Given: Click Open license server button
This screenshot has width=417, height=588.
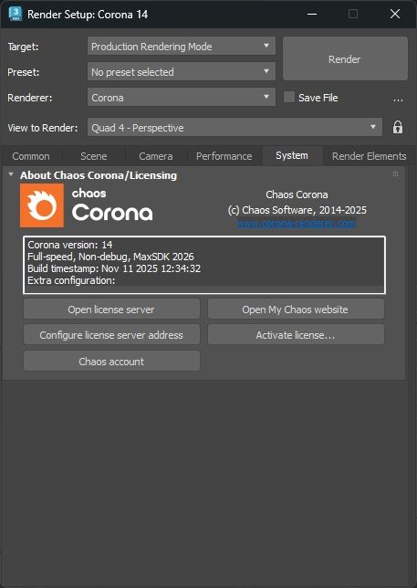Looking at the screenshot, I should [x=111, y=310].
